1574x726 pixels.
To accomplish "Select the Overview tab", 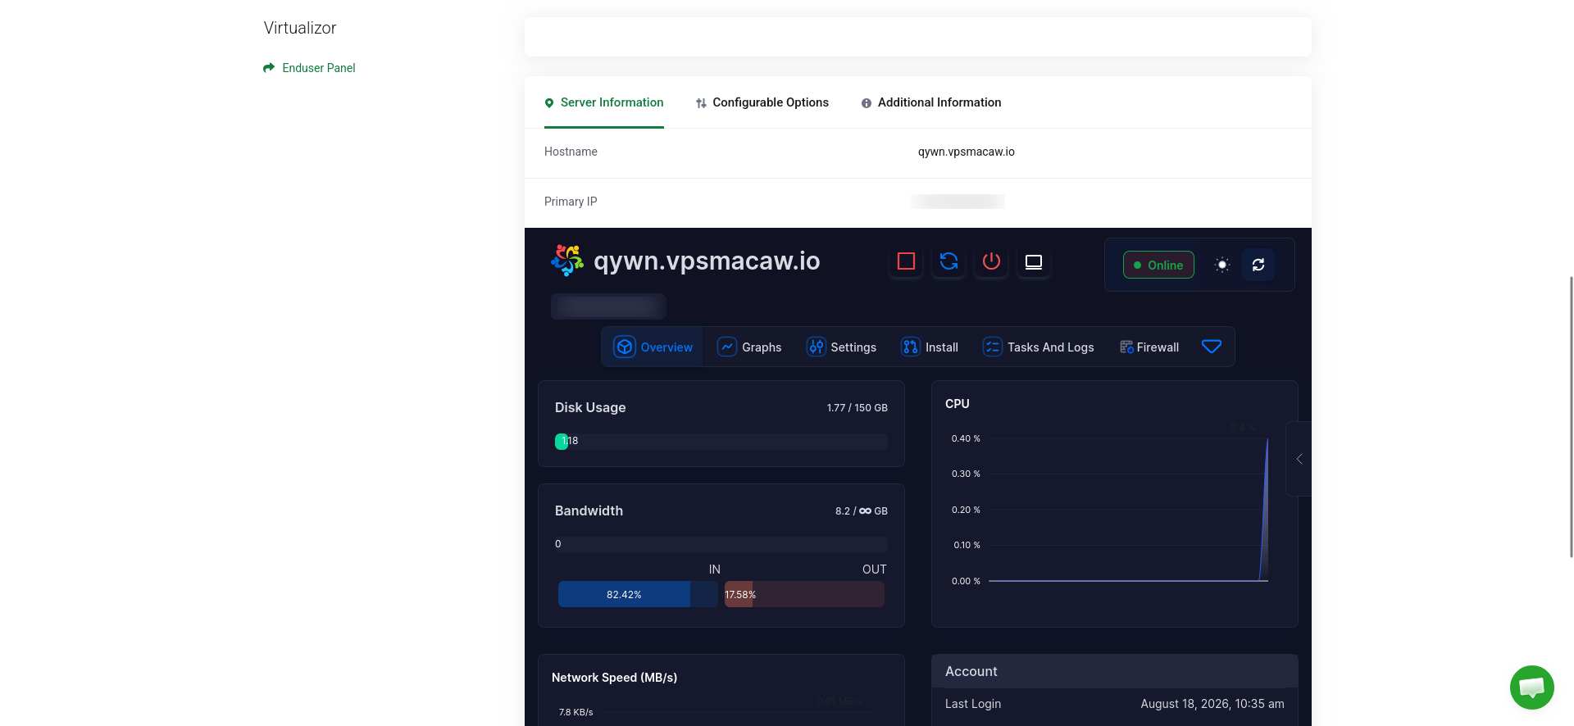I will 653,347.
